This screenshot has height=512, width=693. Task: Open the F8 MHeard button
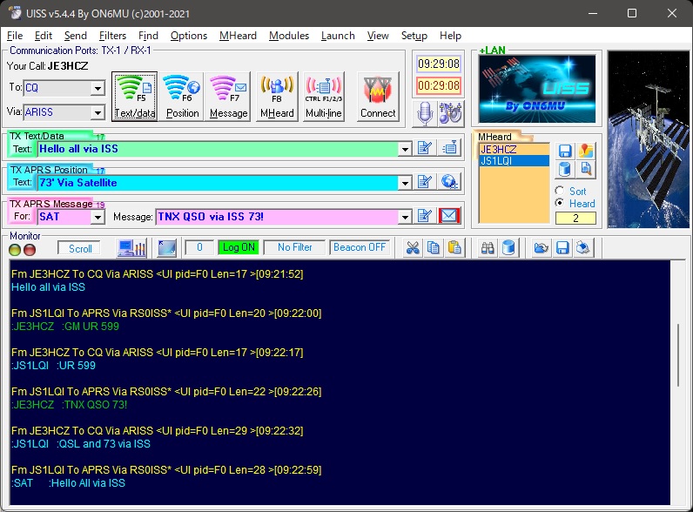pos(276,96)
